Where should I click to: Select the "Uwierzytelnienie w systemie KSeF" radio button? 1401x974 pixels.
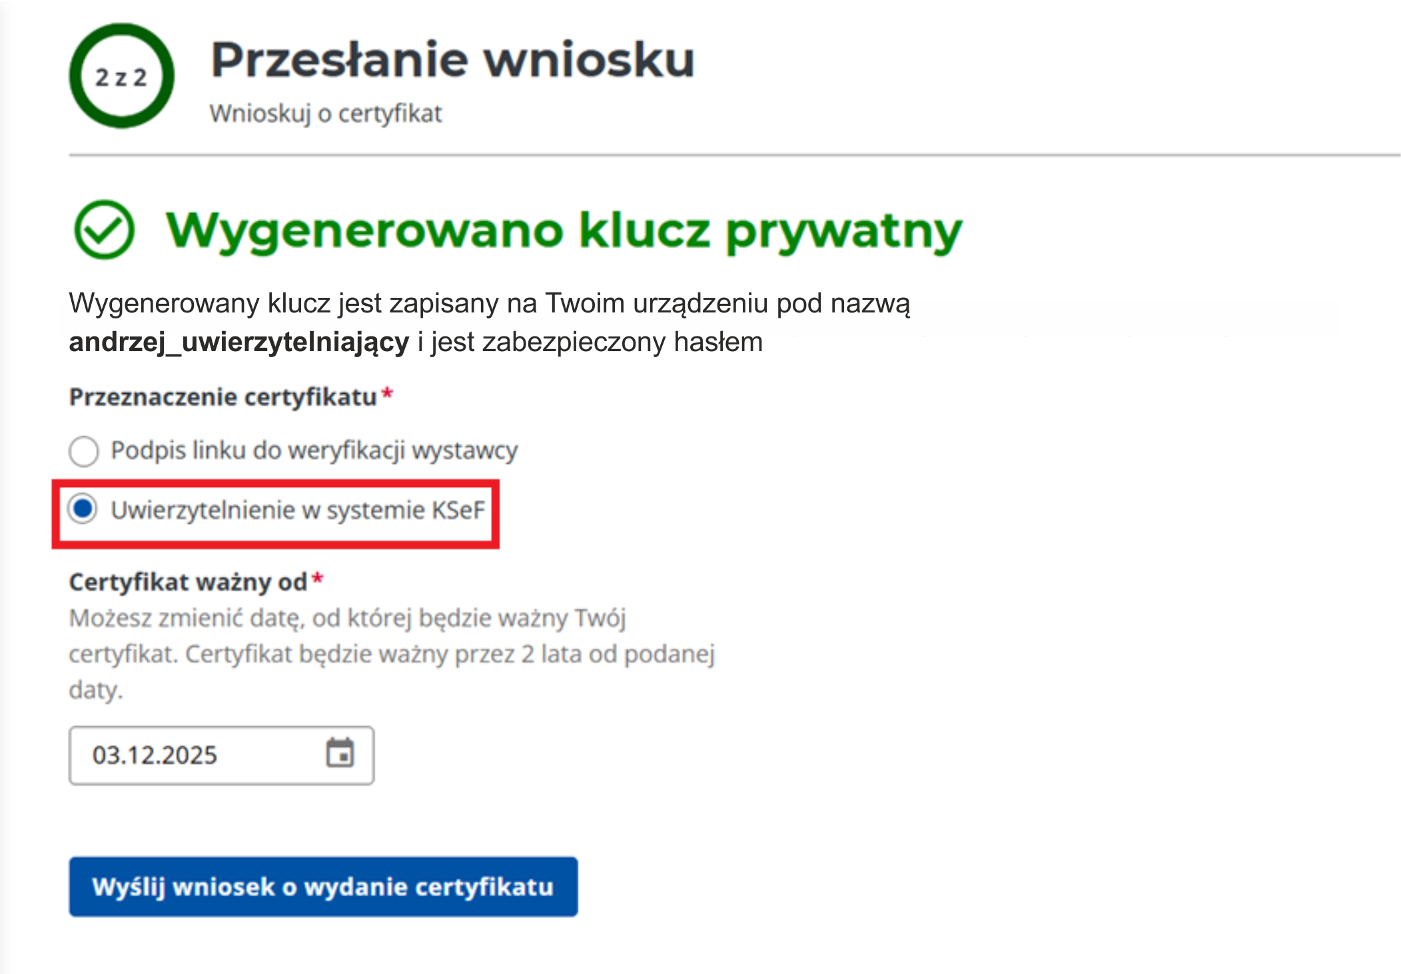coord(84,510)
